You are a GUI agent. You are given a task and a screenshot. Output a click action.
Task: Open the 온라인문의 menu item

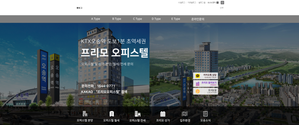[x=198, y=19]
